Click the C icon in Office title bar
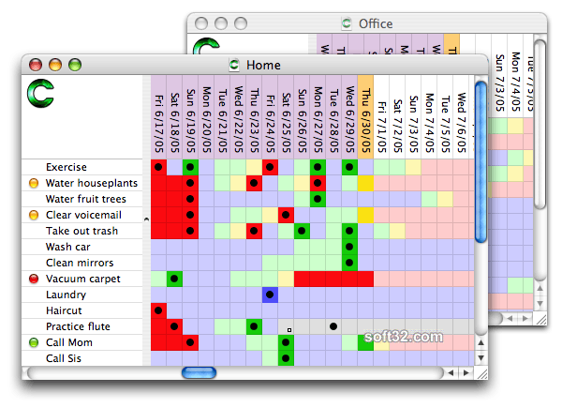562x408 pixels. click(x=347, y=23)
